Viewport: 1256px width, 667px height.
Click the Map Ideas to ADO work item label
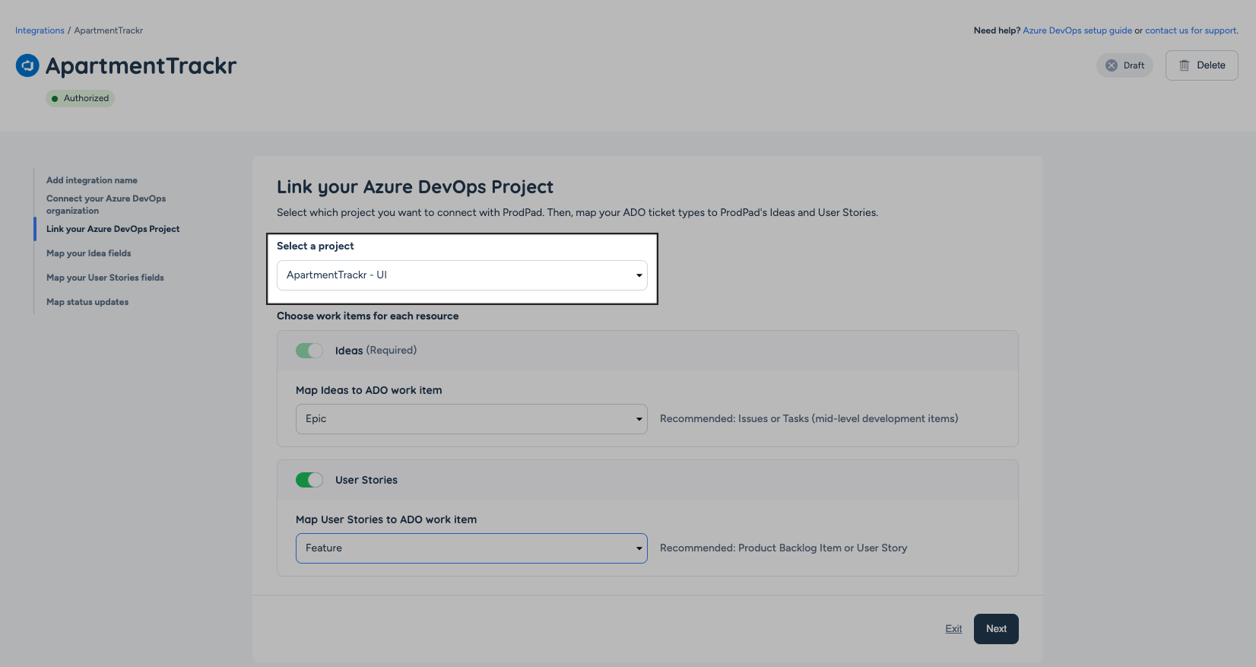pyautogui.click(x=369, y=390)
